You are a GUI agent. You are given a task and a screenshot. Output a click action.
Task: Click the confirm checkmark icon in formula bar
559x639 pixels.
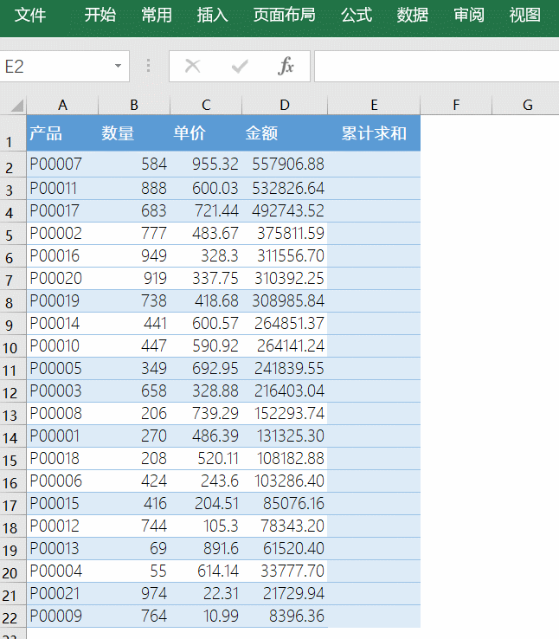[x=240, y=66]
